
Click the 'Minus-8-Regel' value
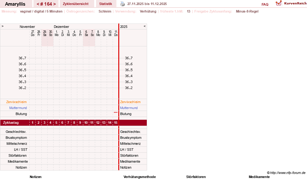pyautogui.click(x=247, y=11)
